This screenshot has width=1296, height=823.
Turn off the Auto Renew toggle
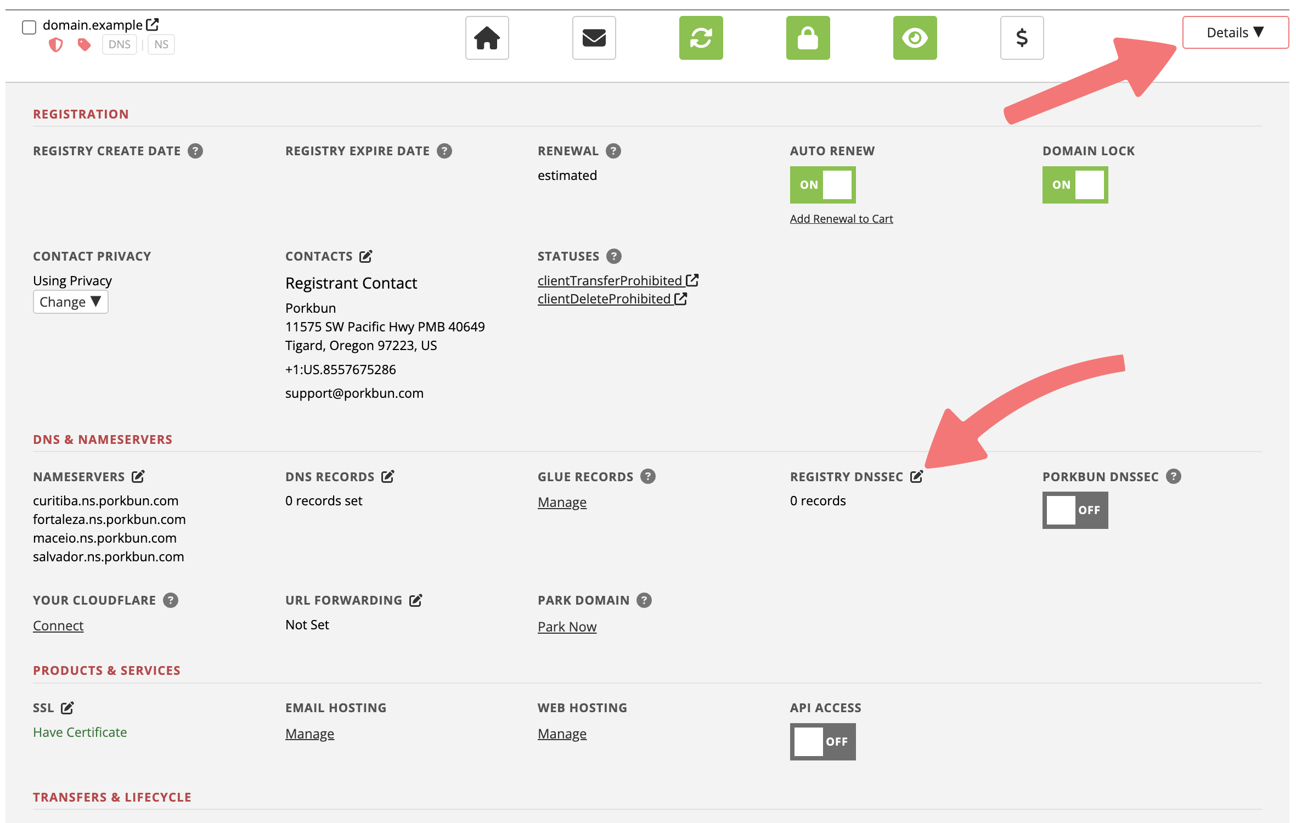pyautogui.click(x=822, y=185)
